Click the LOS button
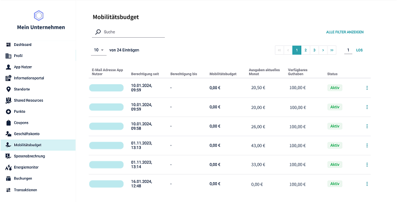This screenshot has height=203, width=397. (x=359, y=50)
